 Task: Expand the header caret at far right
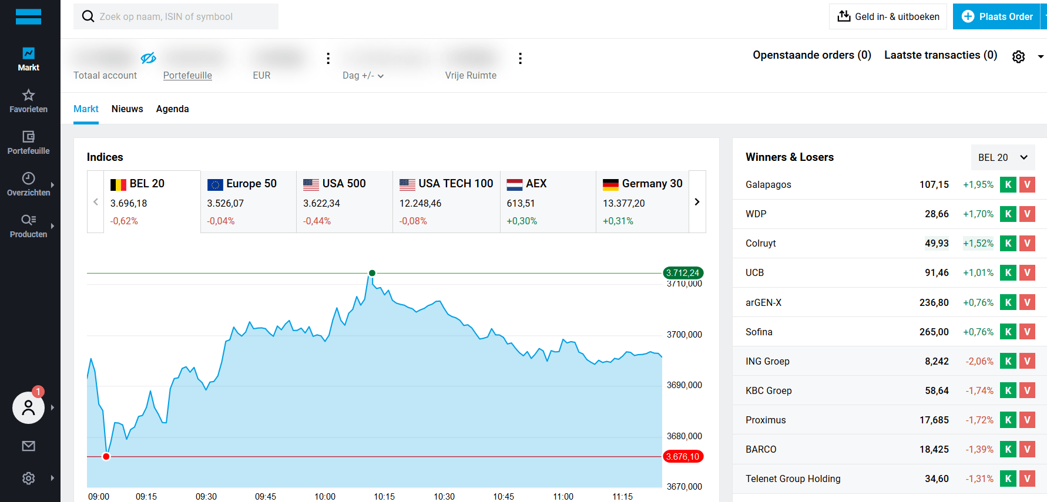click(1041, 57)
